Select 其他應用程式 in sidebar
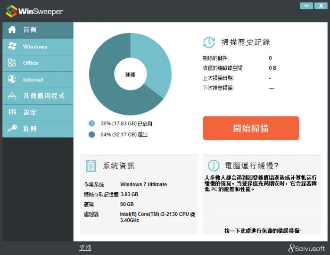 (x=38, y=96)
